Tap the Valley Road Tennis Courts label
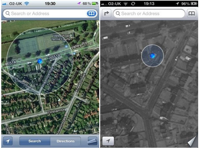The width and height of the screenshot is (201, 148). point(61,37)
